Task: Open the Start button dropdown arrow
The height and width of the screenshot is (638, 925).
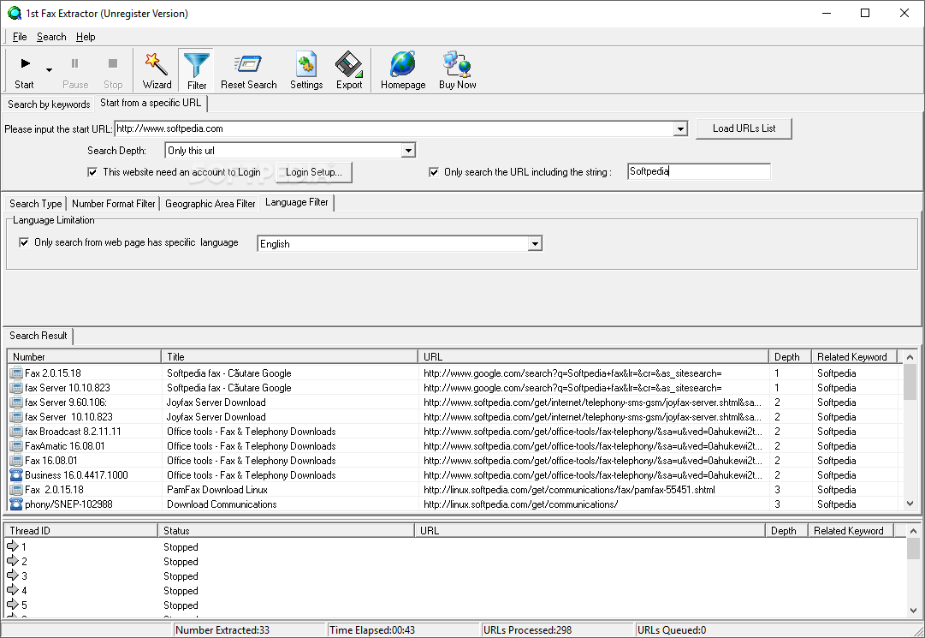Action: coord(49,70)
